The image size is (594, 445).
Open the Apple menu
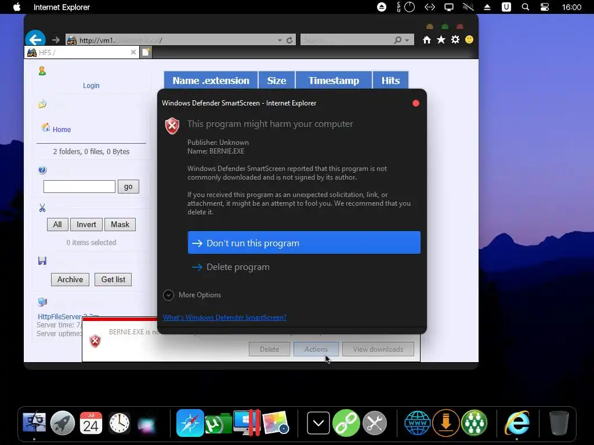click(17, 7)
